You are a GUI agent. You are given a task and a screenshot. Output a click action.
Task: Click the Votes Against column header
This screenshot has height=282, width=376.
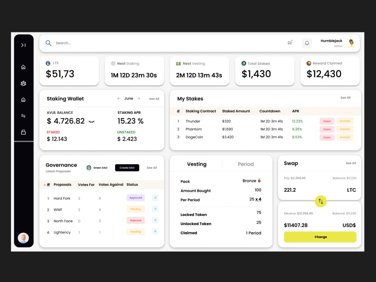pos(111,185)
